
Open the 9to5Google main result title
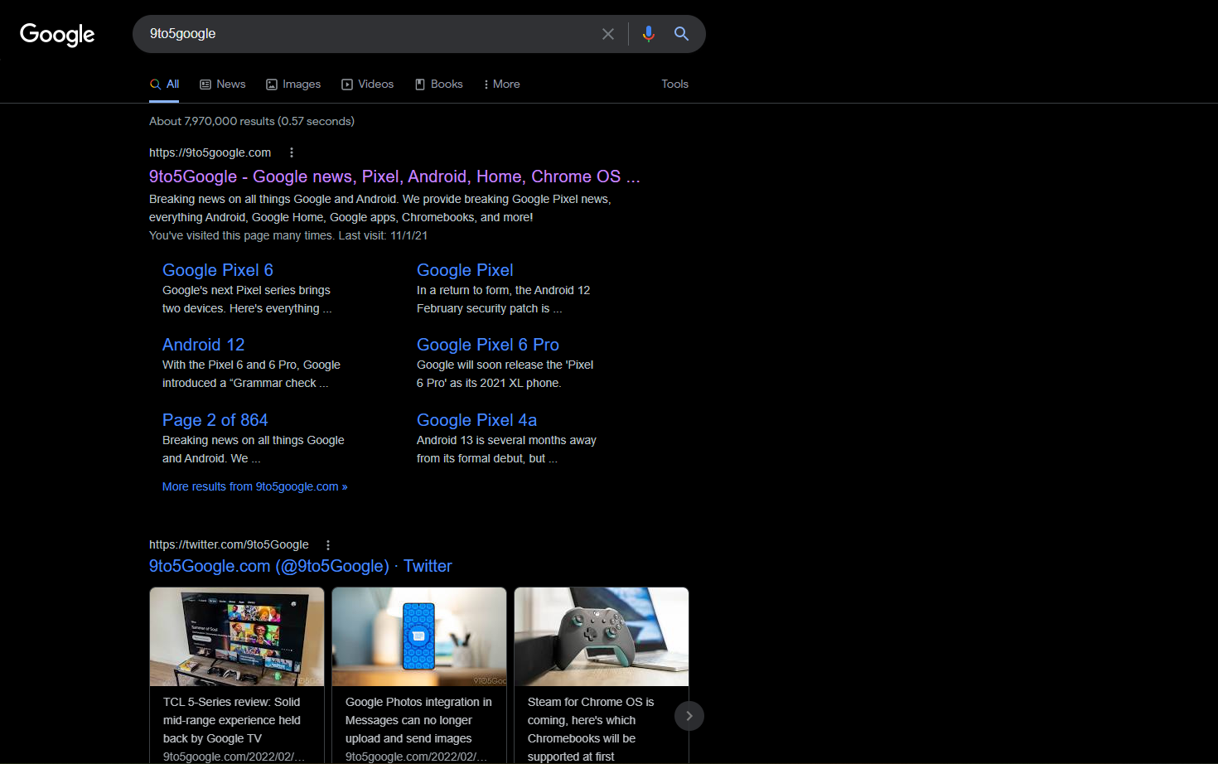click(394, 176)
